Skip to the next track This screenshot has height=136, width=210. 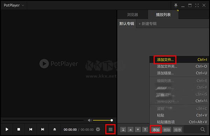click(43, 129)
